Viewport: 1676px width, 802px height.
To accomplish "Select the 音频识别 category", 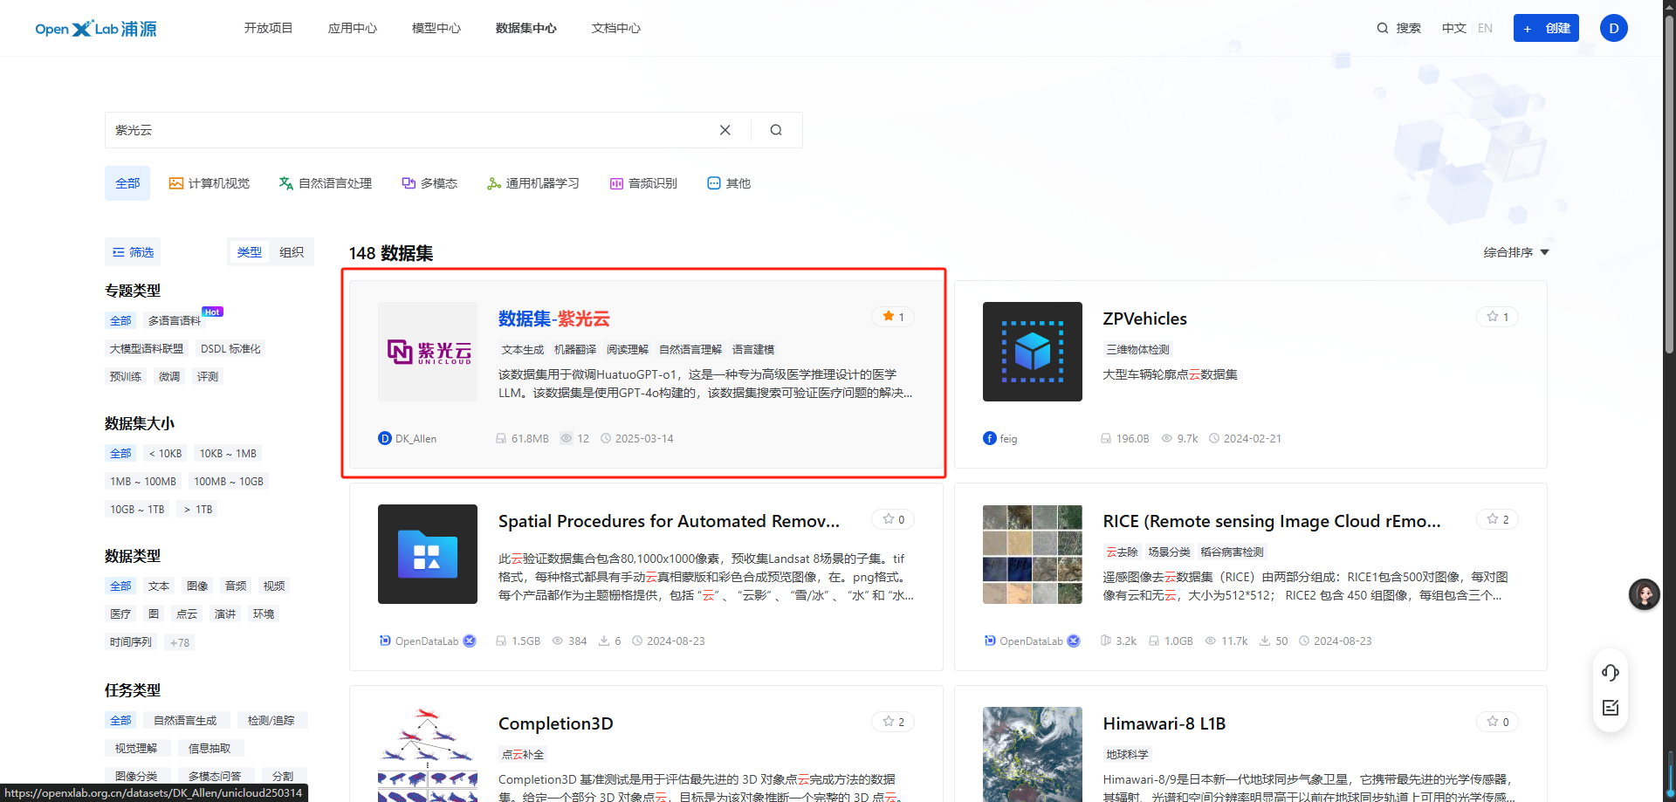I will (x=643, y=183).
